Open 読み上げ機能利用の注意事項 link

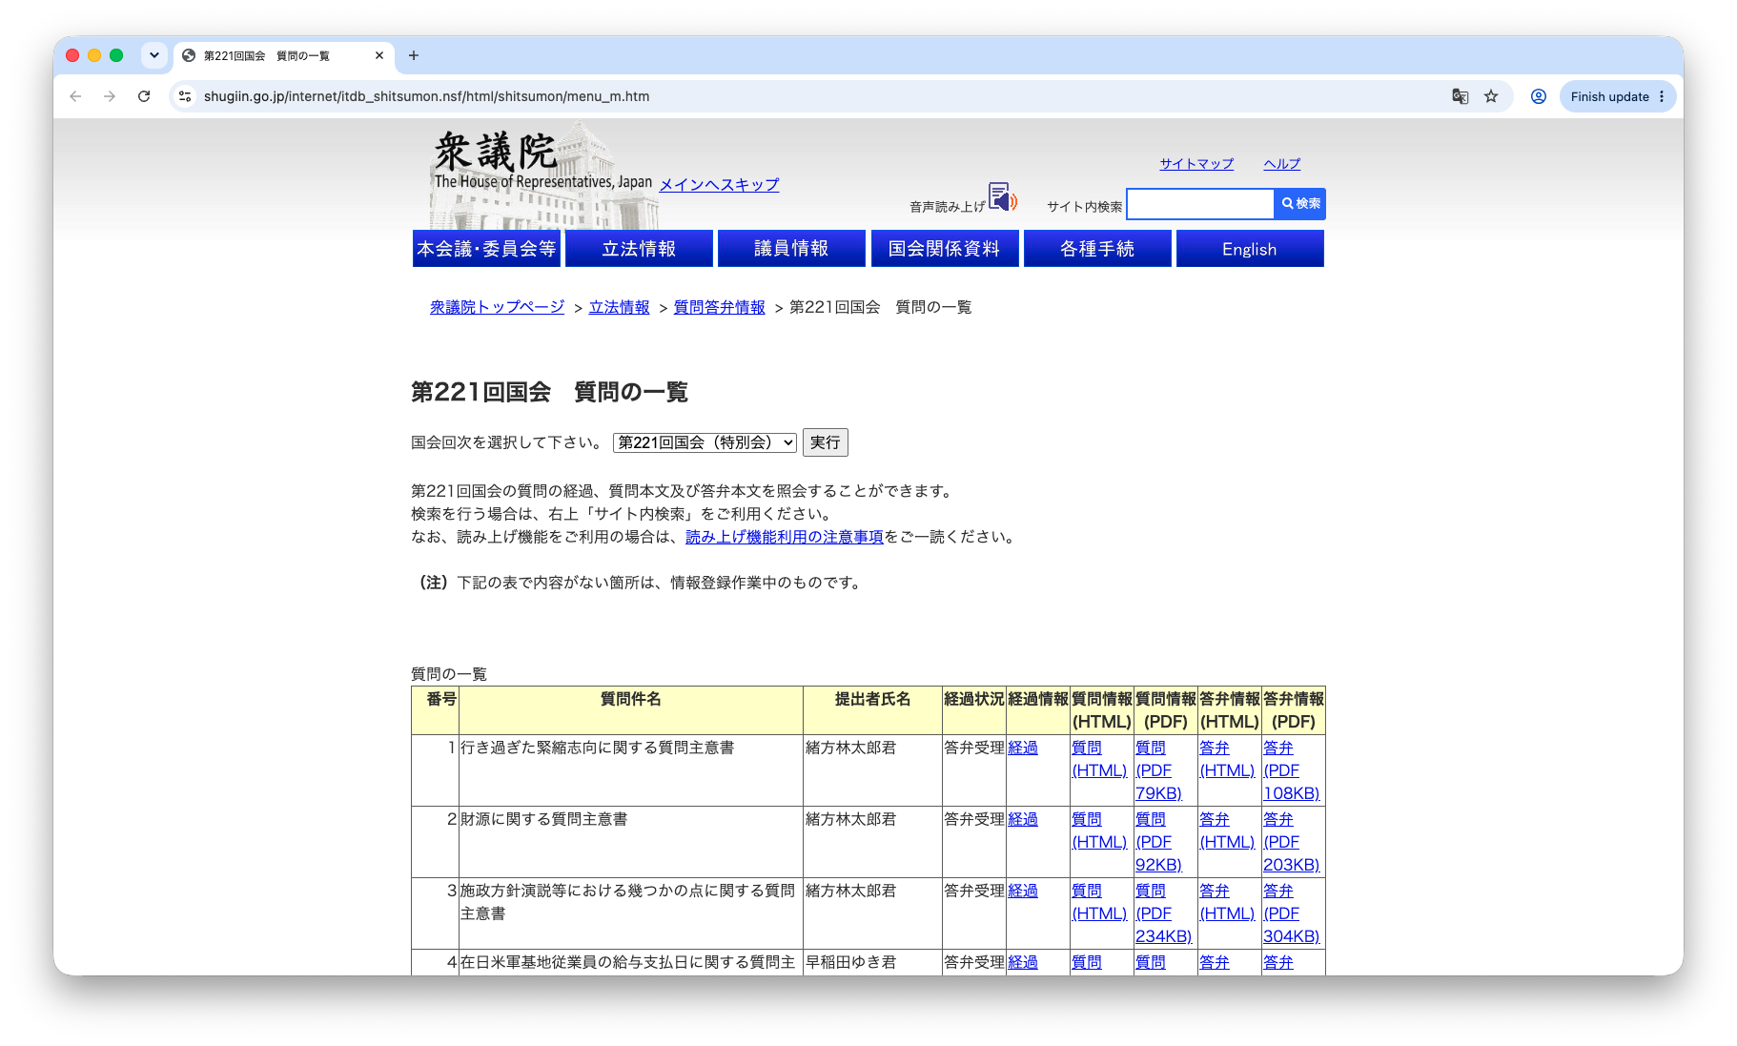coord(785,537)
